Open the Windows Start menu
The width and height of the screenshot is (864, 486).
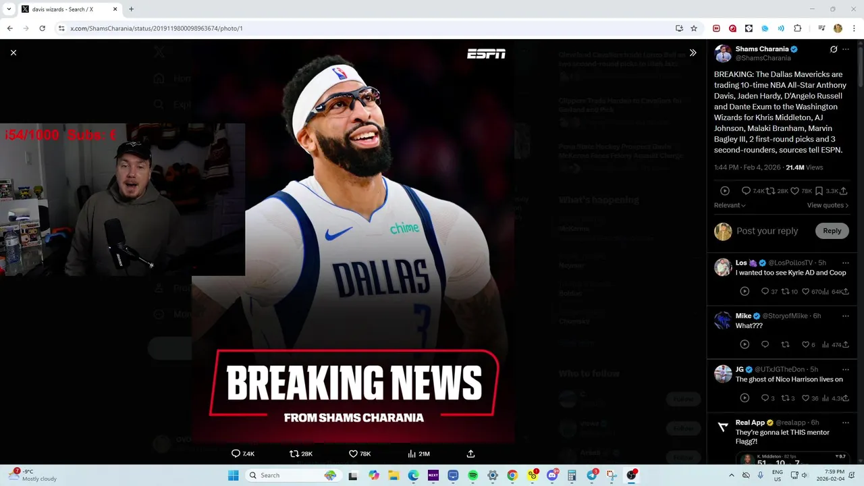(x=233, y=475)
